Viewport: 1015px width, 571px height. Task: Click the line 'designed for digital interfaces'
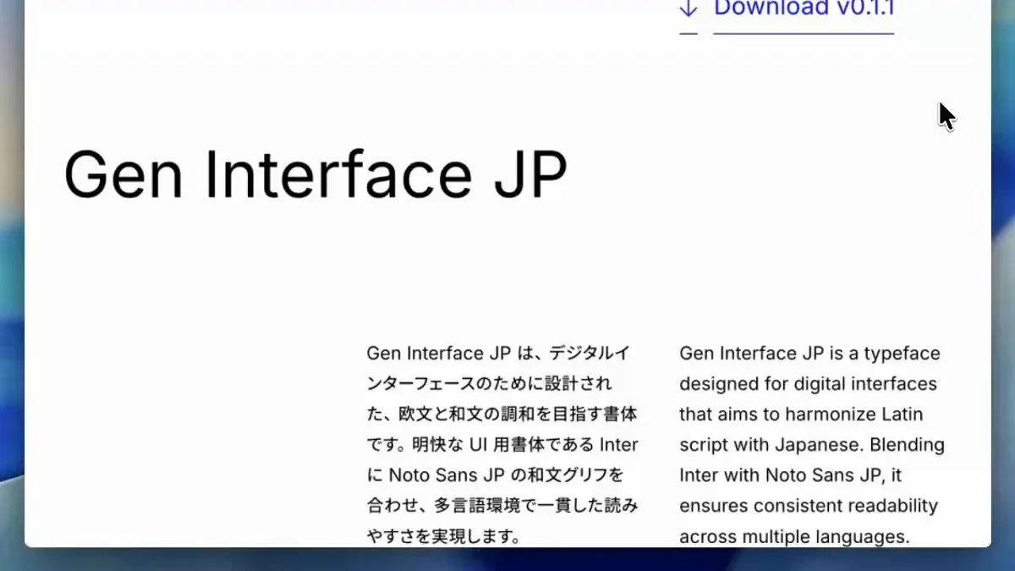coord(808,384)
